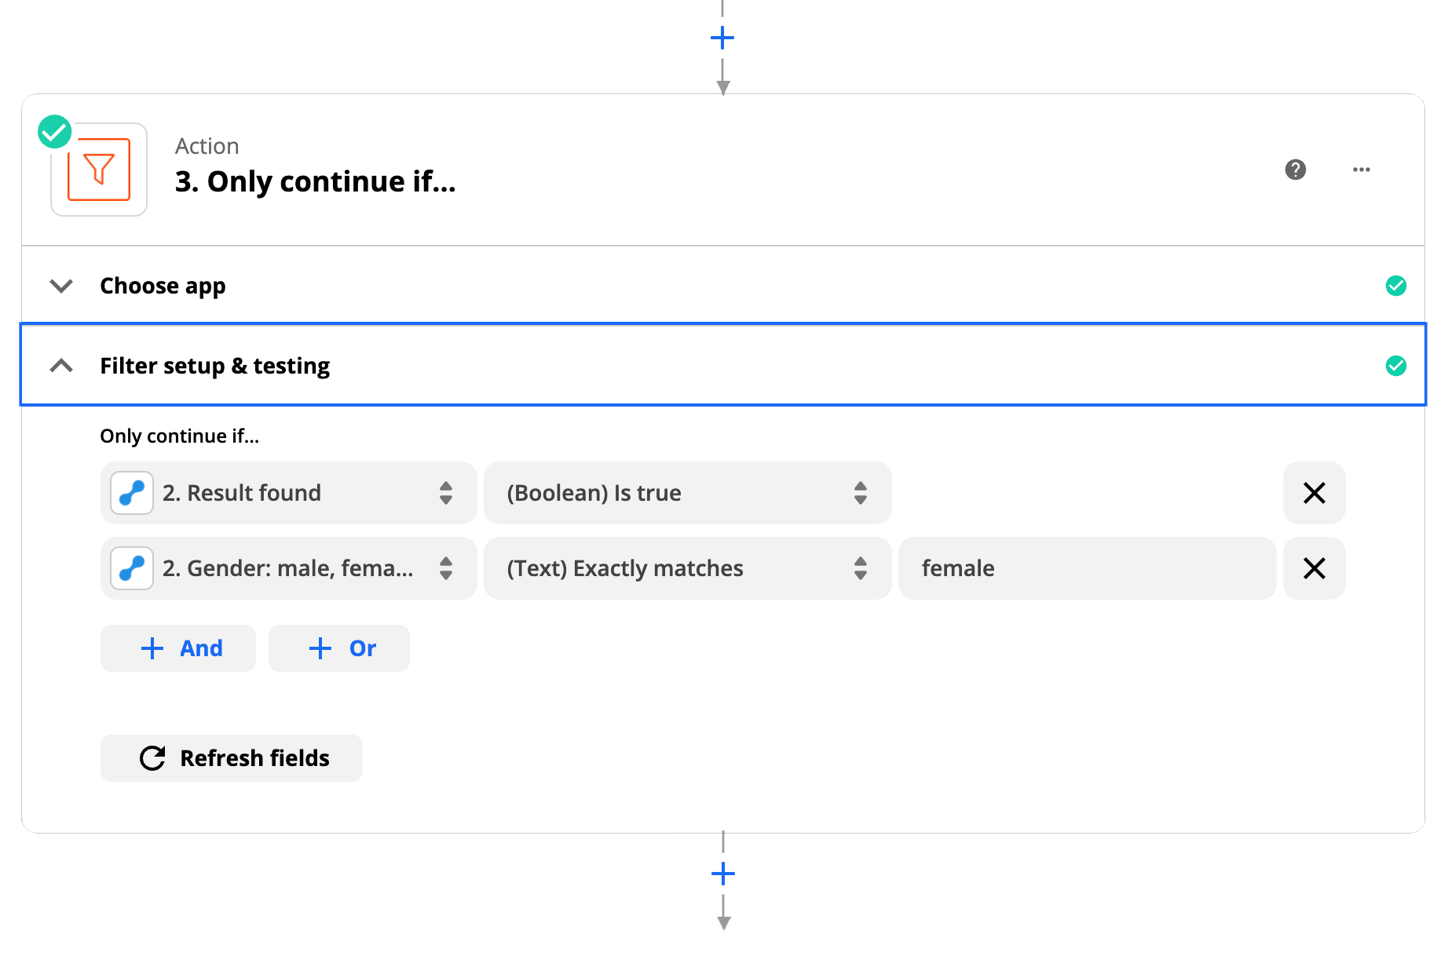Click the plus icon below the step
Screen dimensions: 1448x956
click(722, 874)
